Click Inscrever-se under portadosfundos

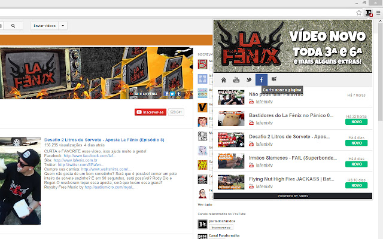pyautogui.click(x=221, y=227)
